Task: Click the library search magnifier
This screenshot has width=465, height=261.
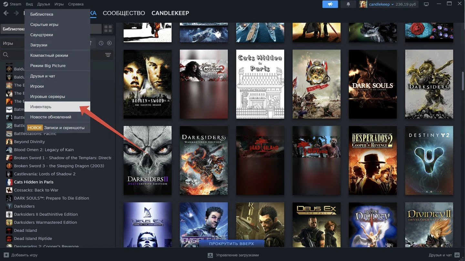Action: tap(5, 55)
